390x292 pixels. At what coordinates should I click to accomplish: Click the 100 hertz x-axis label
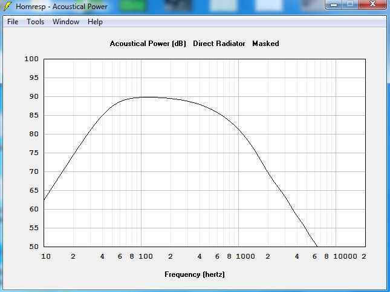[146, 256]
